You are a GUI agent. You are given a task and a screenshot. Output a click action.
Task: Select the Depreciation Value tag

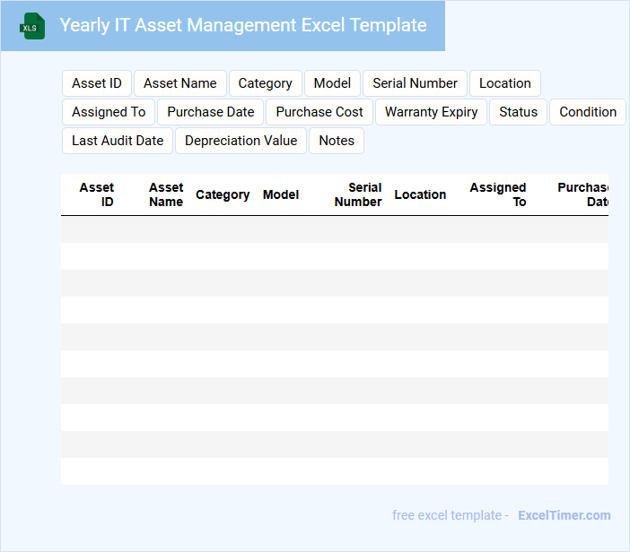coord(241,141)
